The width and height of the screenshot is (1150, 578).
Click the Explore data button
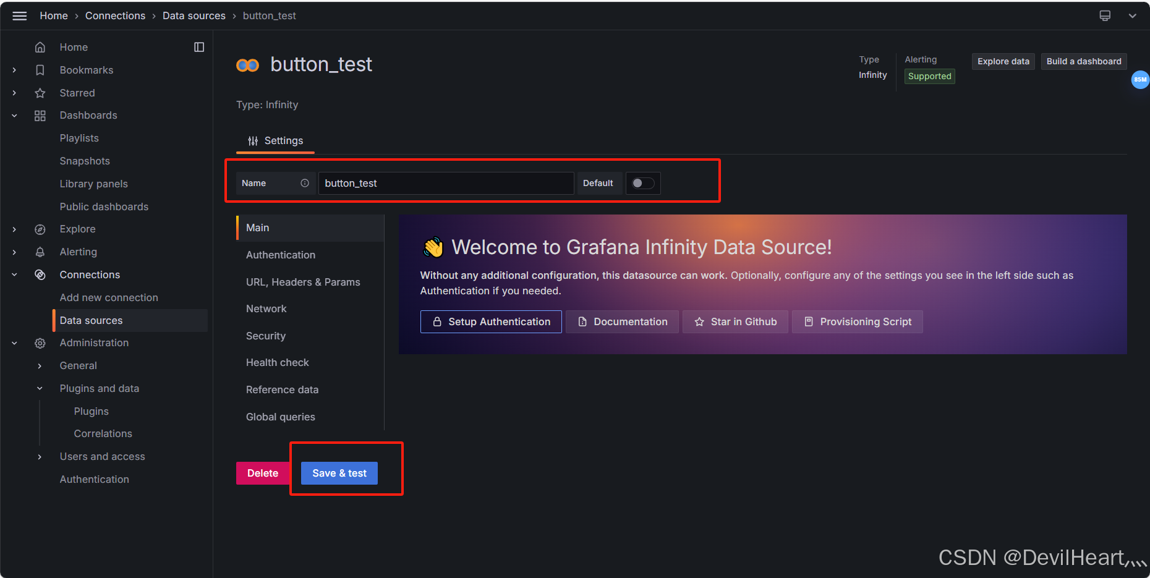coord(1003,61)
